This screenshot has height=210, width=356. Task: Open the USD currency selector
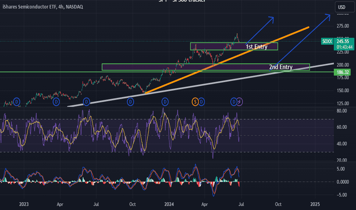(x=345, y=7)
